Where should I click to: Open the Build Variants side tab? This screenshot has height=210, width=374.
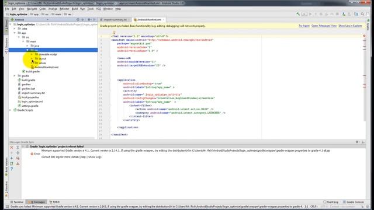pos(6,167)
